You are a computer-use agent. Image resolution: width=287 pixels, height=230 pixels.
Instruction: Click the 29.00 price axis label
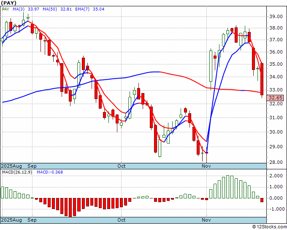click(x=276, y=147)
